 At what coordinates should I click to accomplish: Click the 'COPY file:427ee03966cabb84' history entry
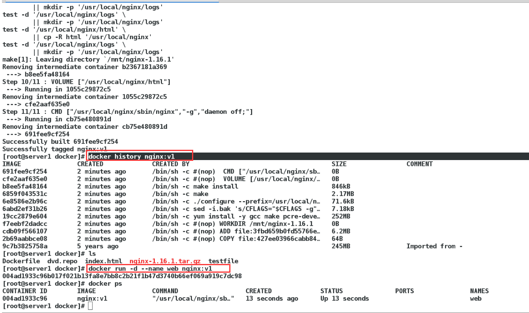(236, 239)
